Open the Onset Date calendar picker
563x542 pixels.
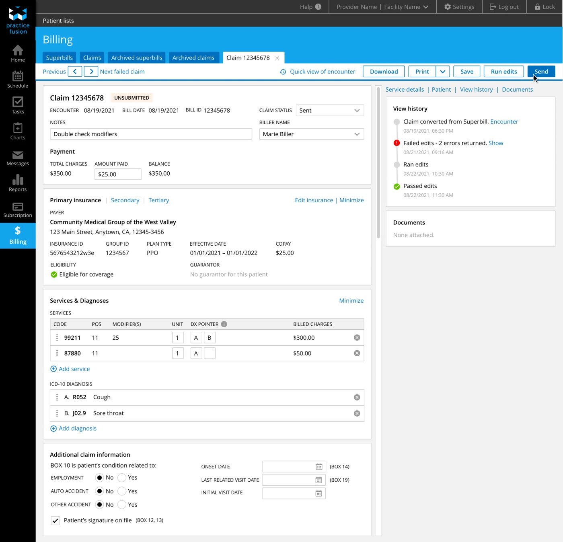(x=319, y=467)
